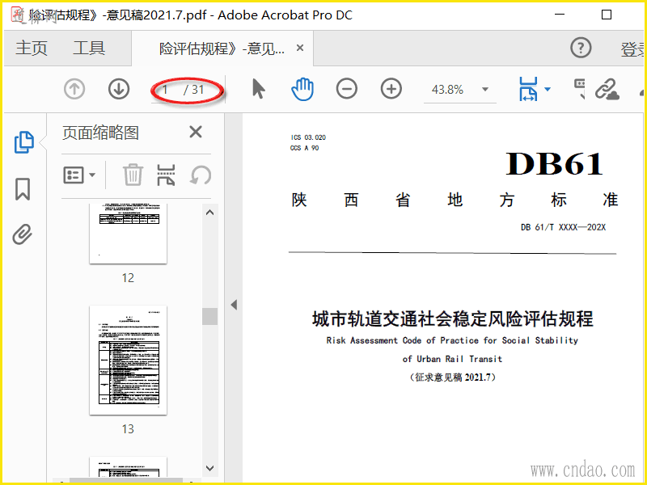
Task: Zoom in with the plus icon
Action: pyautogui.click(x=391, y=89)
